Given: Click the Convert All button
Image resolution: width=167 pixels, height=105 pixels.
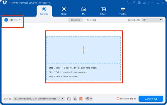Looking at the screenshot, I should point(151,99).
